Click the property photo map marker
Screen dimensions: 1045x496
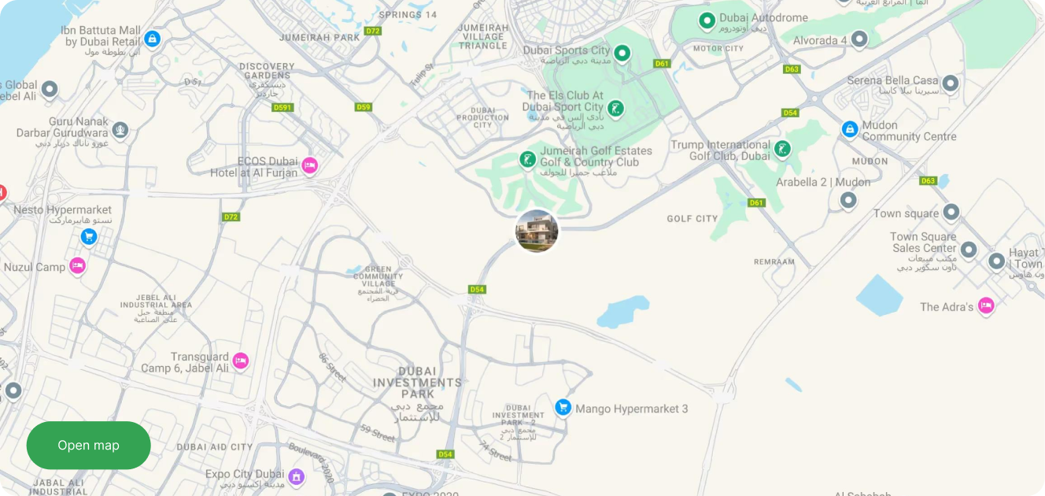coord(537,231)
